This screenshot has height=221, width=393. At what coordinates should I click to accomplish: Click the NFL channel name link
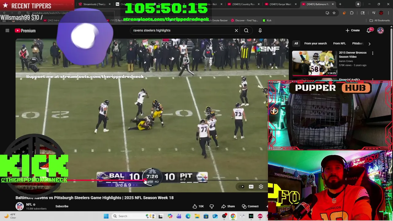coord(29,204)
